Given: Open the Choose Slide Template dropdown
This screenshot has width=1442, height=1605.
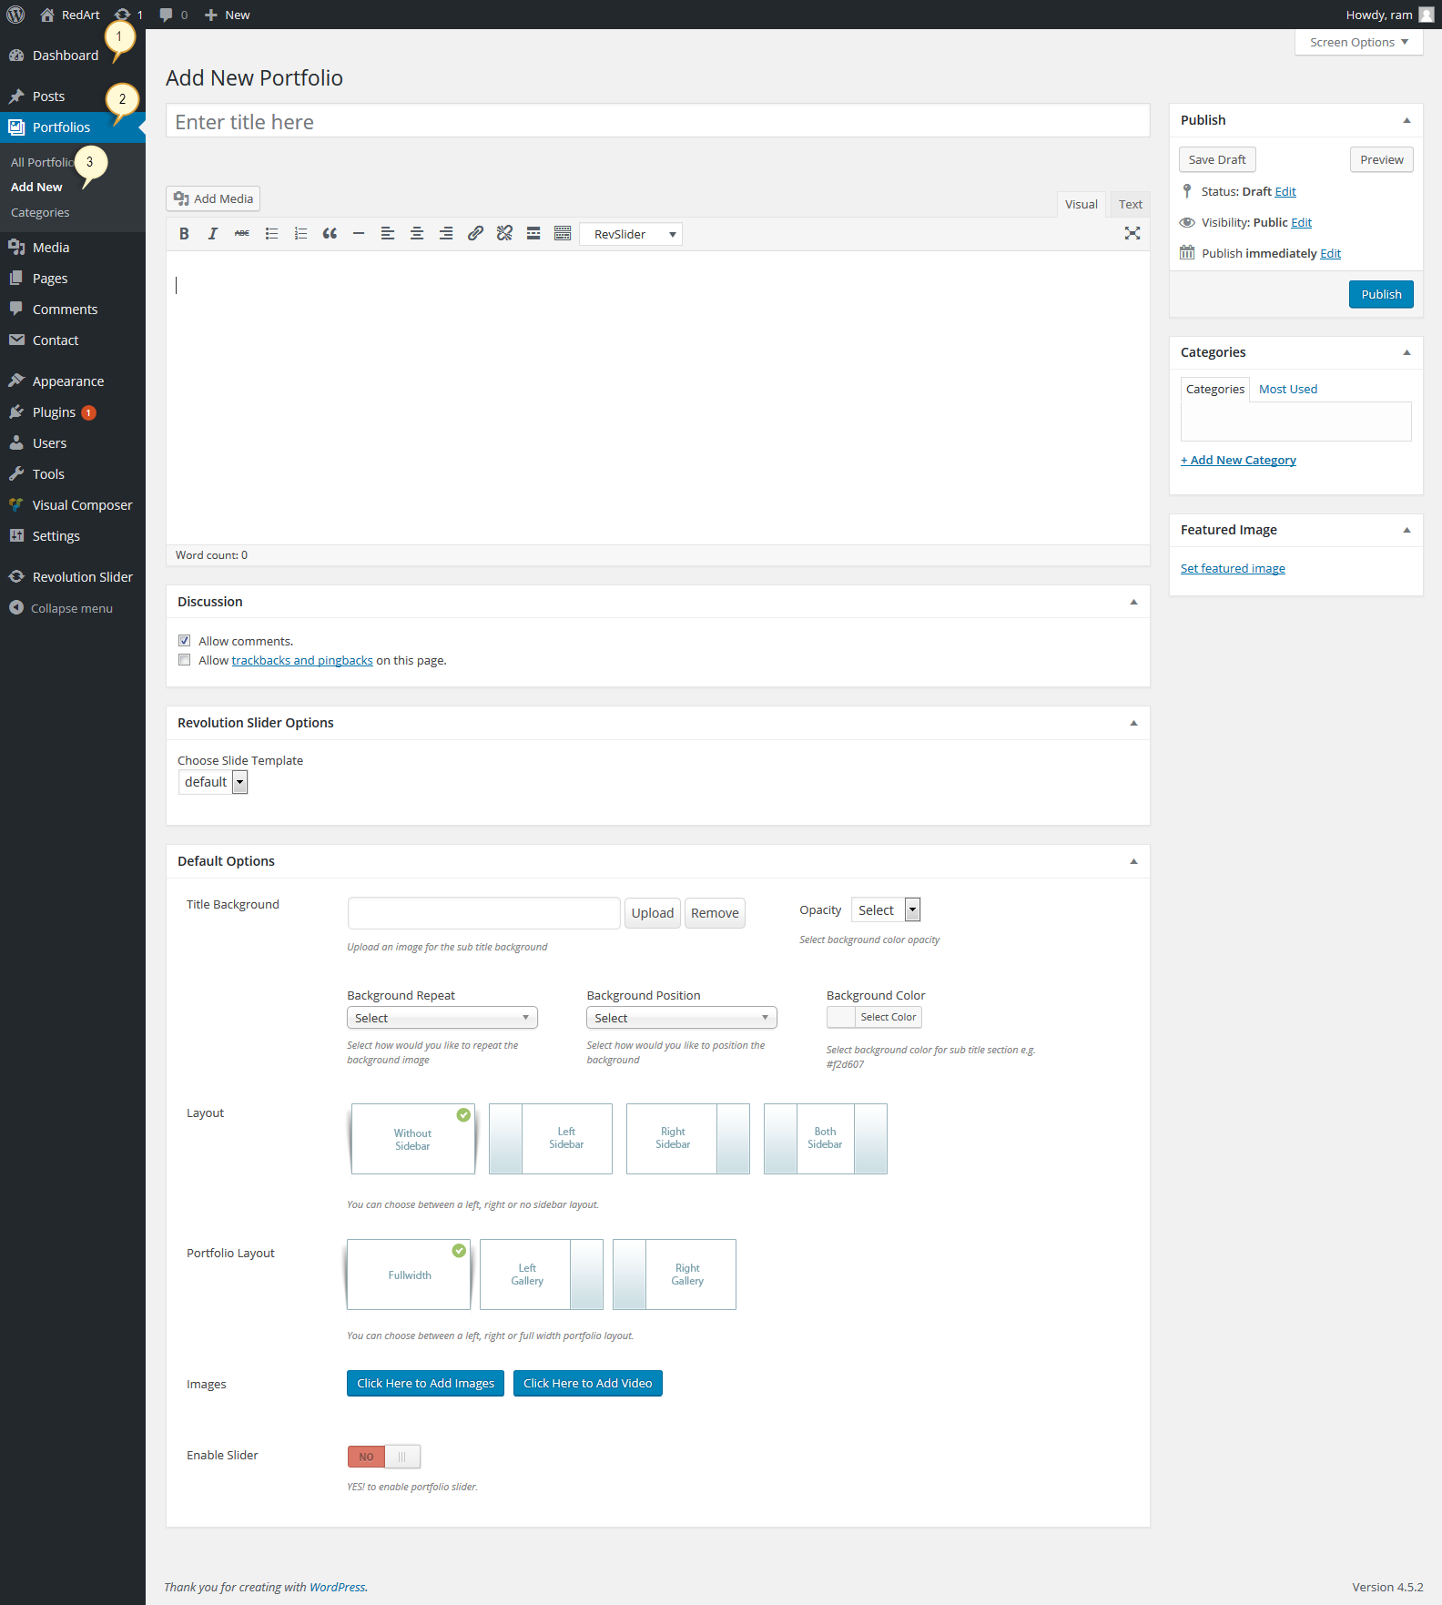Looking at the screenshot, I should click(213, 782).
